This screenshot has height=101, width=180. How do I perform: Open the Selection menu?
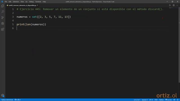point(16,2)
